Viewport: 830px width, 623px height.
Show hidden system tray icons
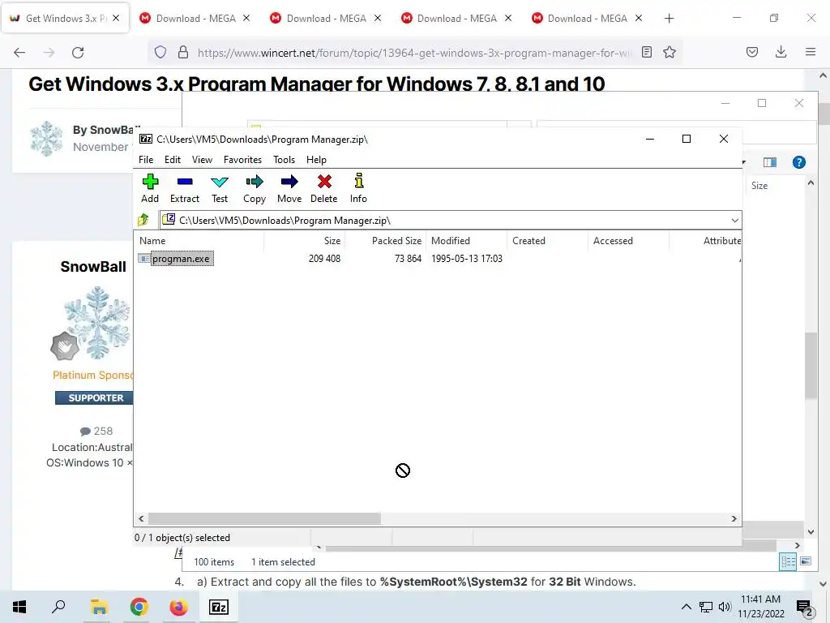[686, 607]
